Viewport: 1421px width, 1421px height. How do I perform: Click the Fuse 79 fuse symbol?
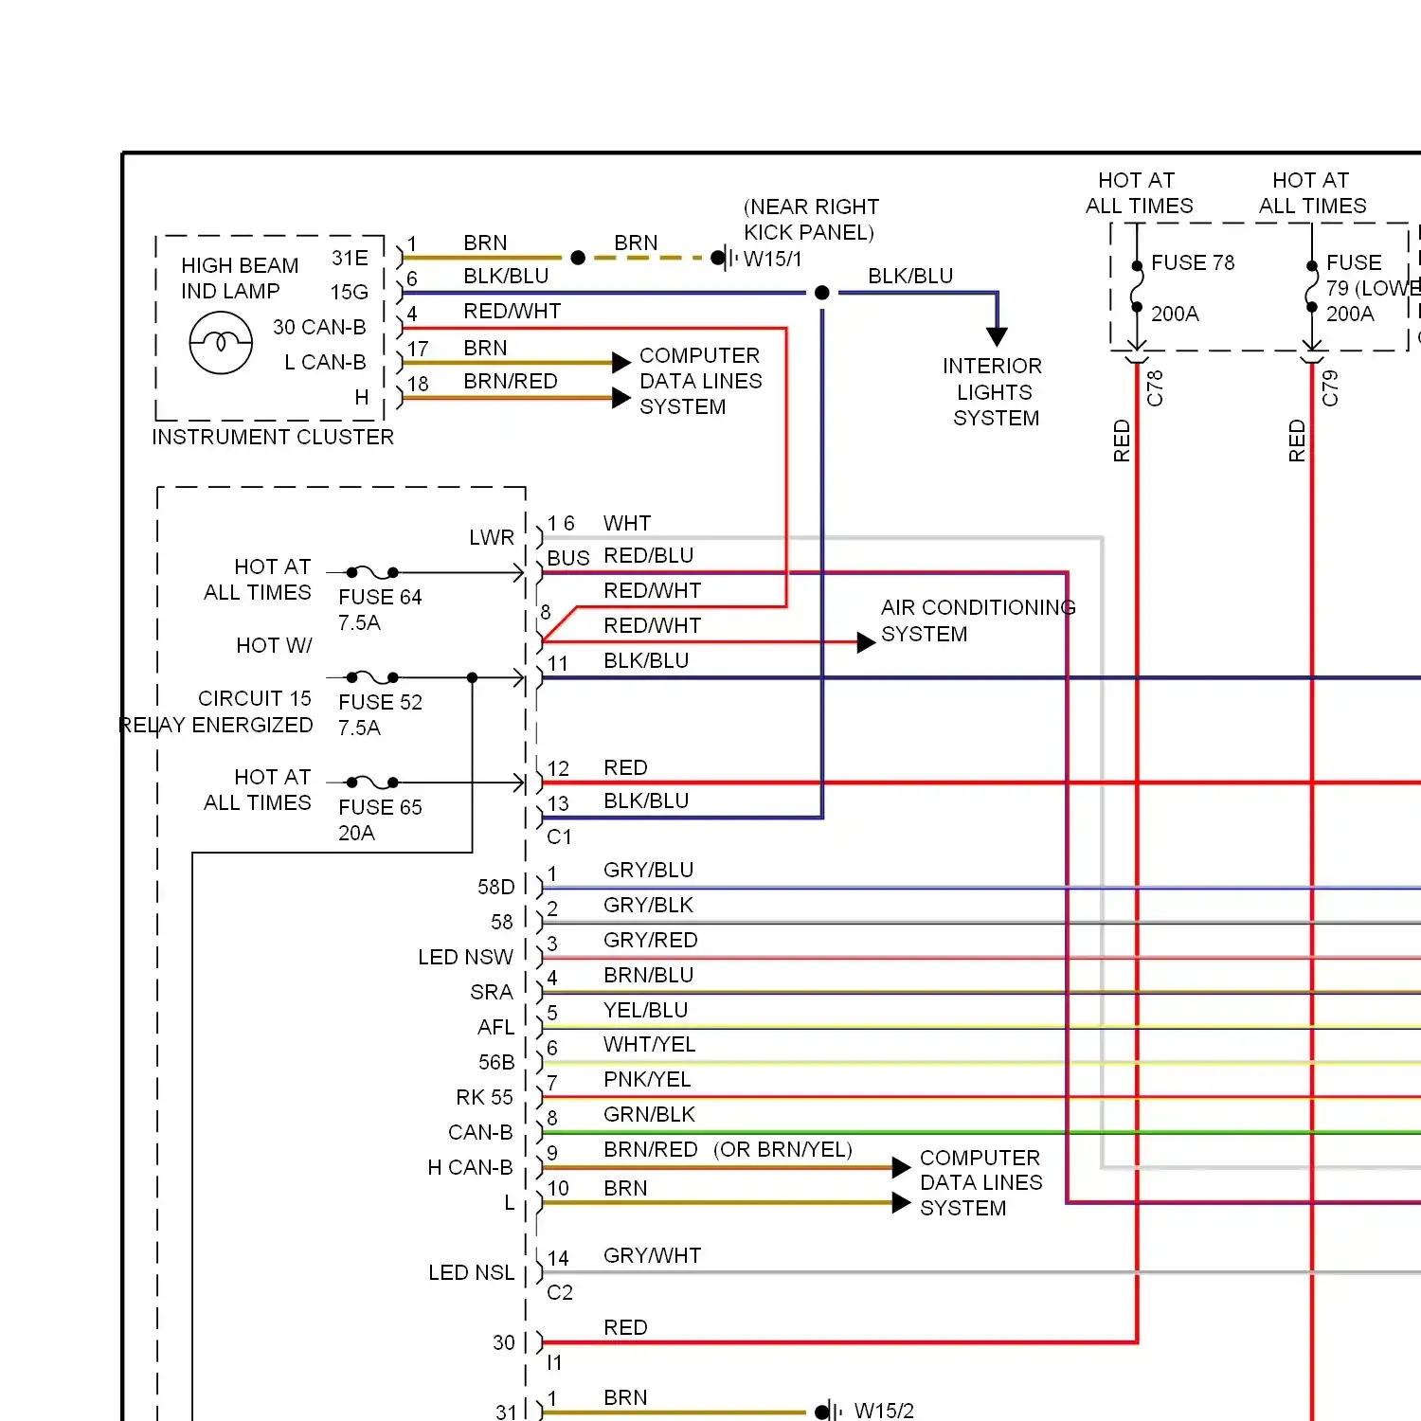point(1312,287)
